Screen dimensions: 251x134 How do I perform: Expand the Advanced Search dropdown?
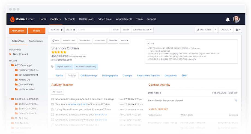142,30
